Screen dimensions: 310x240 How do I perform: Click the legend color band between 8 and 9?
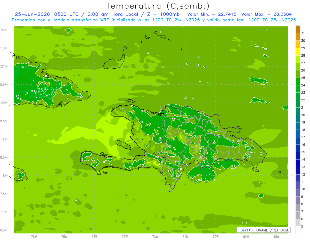point(298,200)
